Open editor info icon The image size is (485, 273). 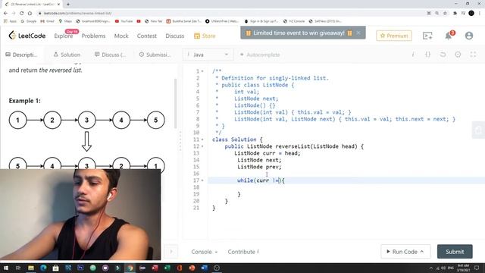click(x=413, y=55)
